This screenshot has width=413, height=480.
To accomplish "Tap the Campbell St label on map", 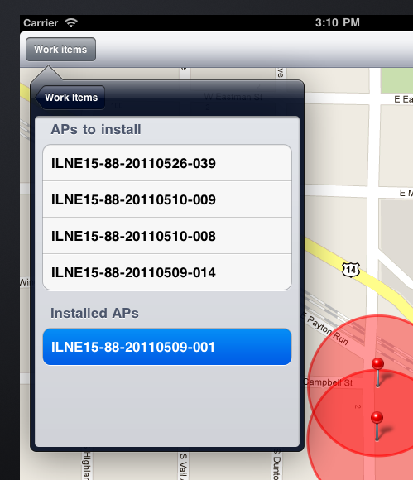I will (x=329, y=382).
